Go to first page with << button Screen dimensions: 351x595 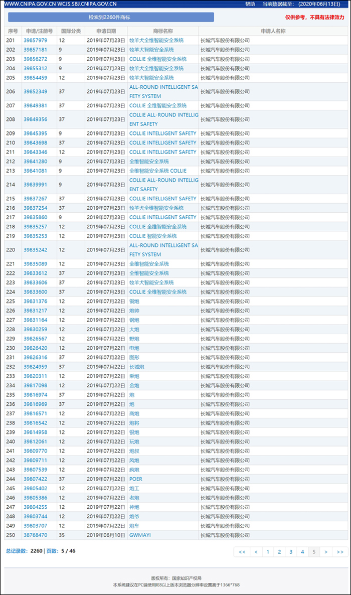pos(242,552)
